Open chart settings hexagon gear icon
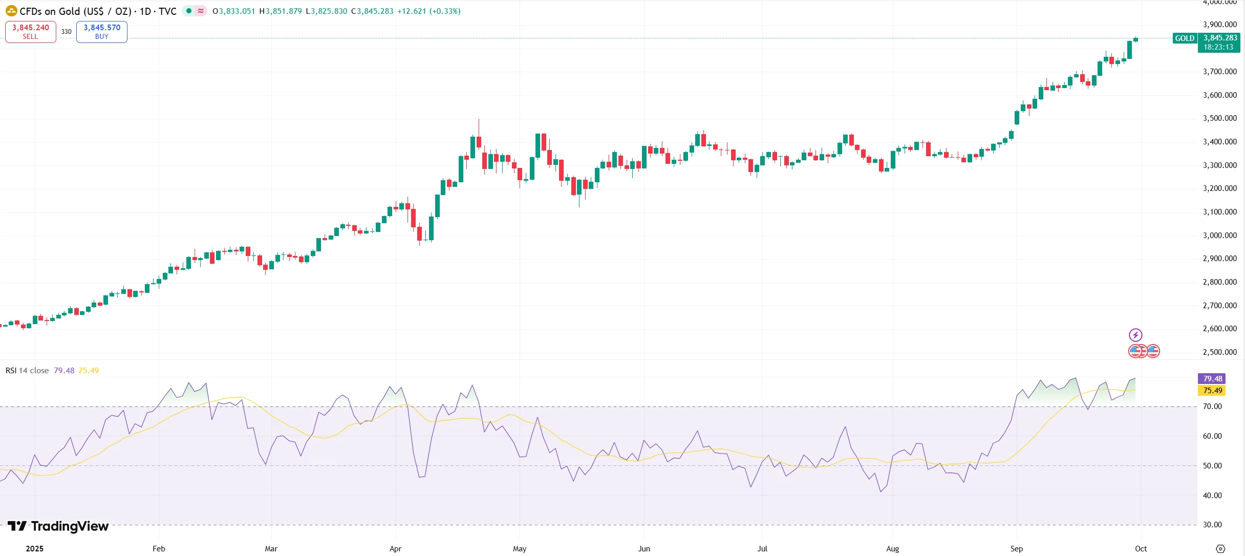The height and width of the screenshot is (556, 1245). 1220,548
